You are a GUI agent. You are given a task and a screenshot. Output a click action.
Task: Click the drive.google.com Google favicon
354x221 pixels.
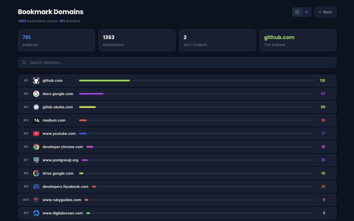pos(36,173)
